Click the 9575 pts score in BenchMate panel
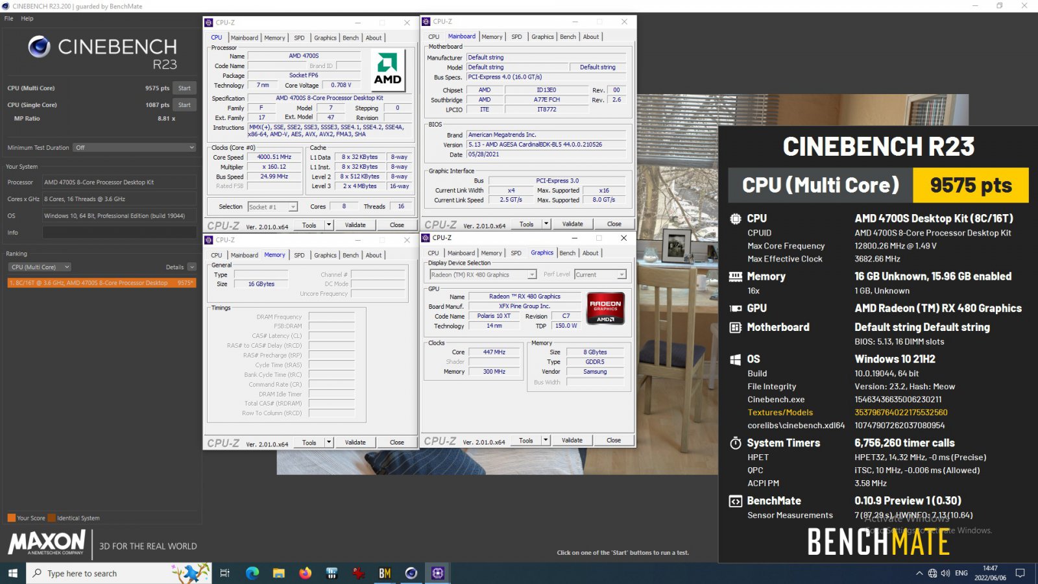This screenshot has height=584, width=1038. click(x=971, y=186)
